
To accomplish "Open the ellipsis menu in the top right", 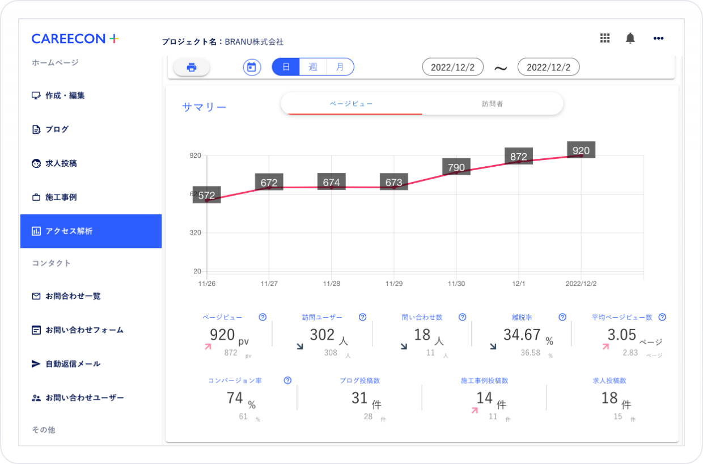I will point(658,38).
